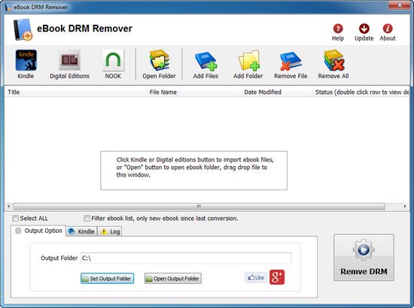Click the title bar app icon
414x308 pixels.
[x=8, y=7]
